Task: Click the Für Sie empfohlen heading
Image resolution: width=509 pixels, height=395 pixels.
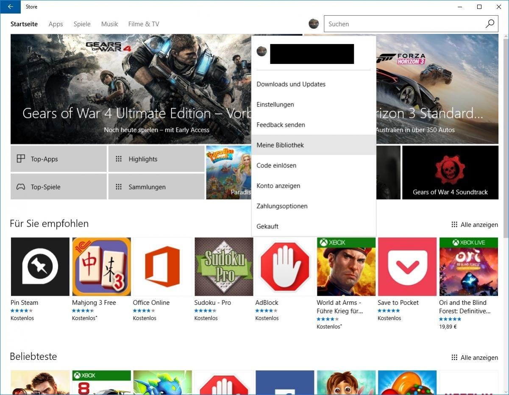Action: (49, 223)
